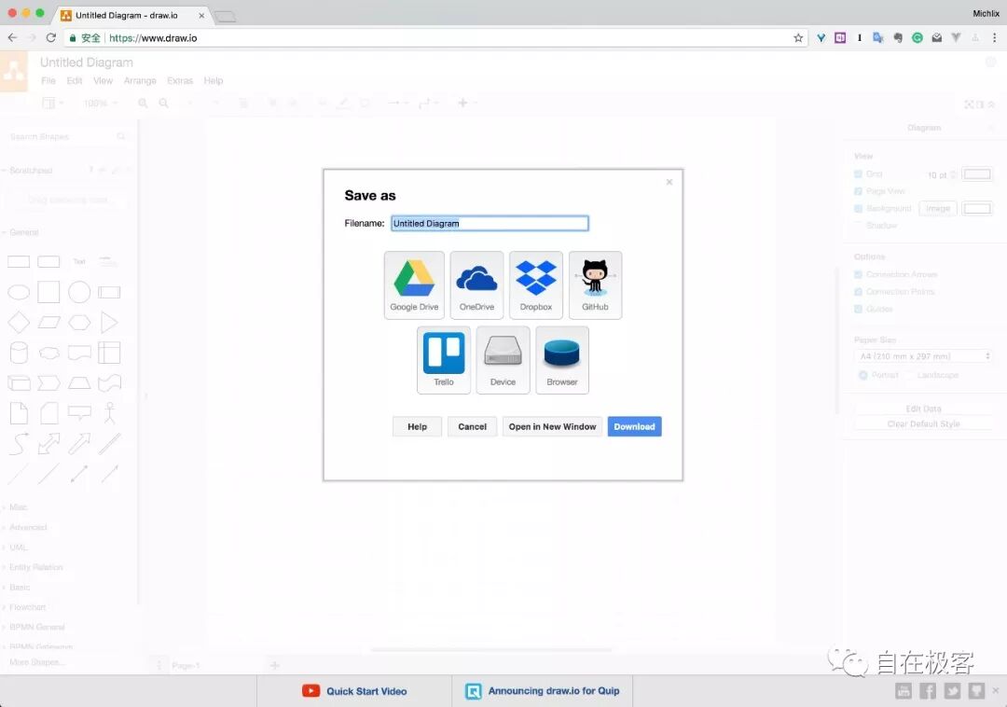Click Open in New Window
This screenshot has height=707, width=1007.
(x=552, y=426)
